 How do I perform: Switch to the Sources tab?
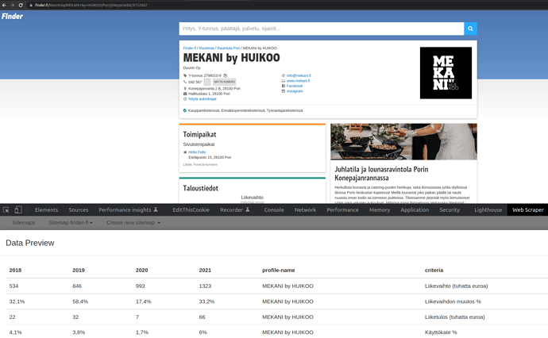[79, 209]
